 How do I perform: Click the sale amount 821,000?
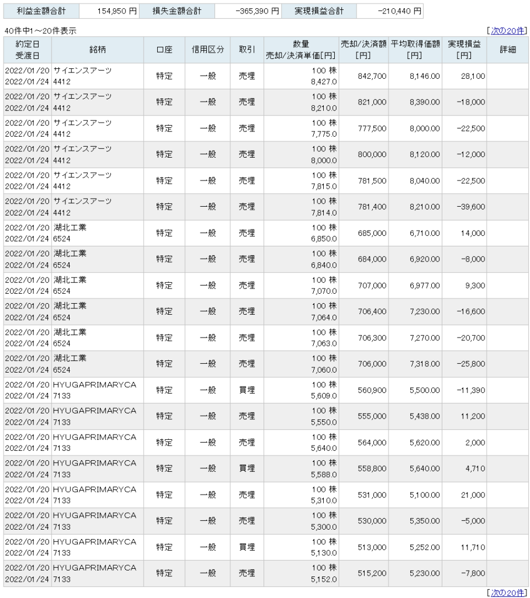click(x=372, y=102)
